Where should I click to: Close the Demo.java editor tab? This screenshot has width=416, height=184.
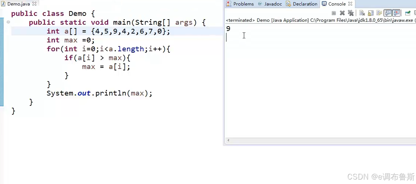pos(34,4)
